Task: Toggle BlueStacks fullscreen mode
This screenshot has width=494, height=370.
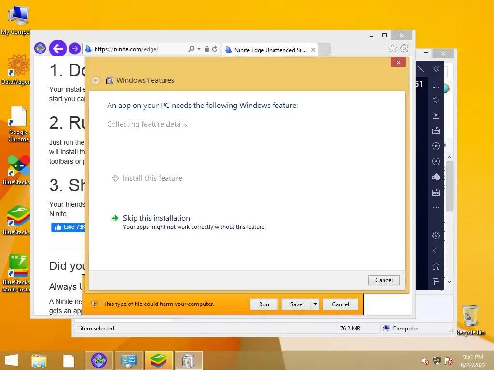Action: [436, 84]
